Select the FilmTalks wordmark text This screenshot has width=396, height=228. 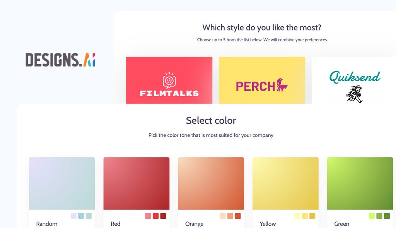[169, 93]
